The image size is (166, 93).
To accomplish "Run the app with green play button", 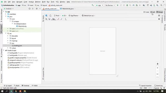I will click(117, 5).
